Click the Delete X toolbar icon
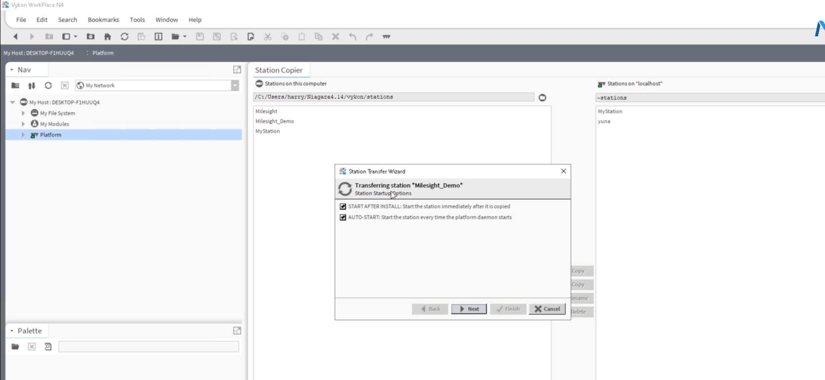 [x=336, y=37]
